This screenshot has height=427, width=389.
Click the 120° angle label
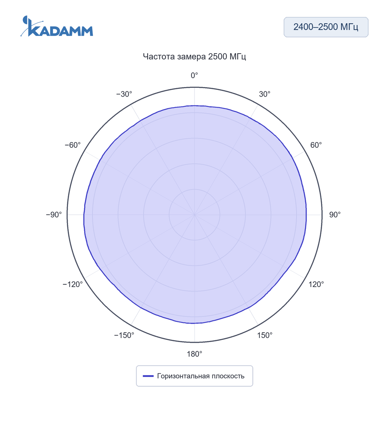[316, 285]
